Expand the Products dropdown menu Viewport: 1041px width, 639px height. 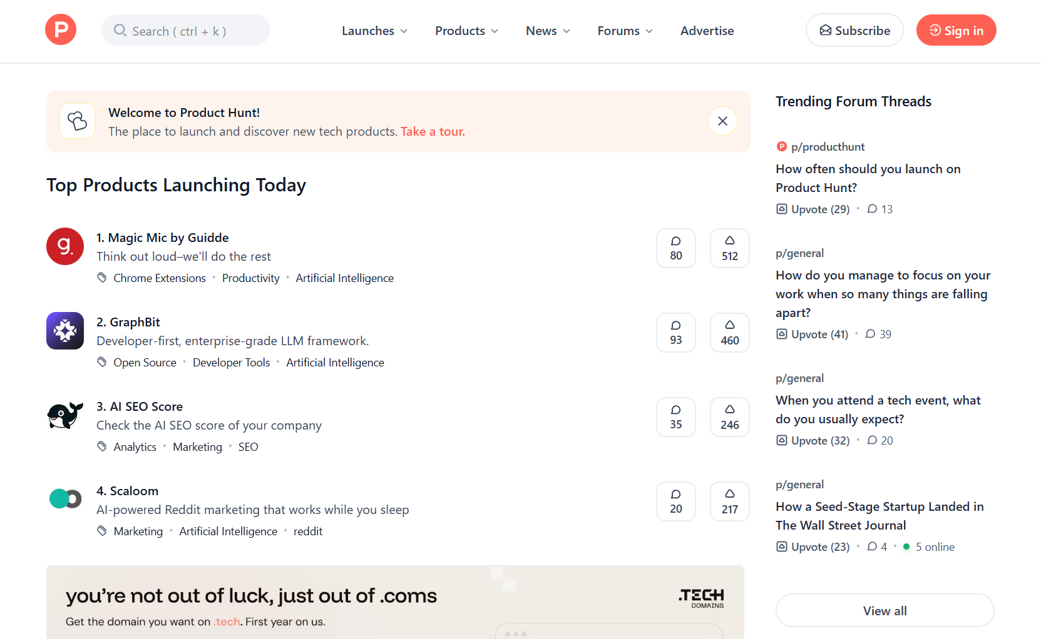[x=466, y=31]
